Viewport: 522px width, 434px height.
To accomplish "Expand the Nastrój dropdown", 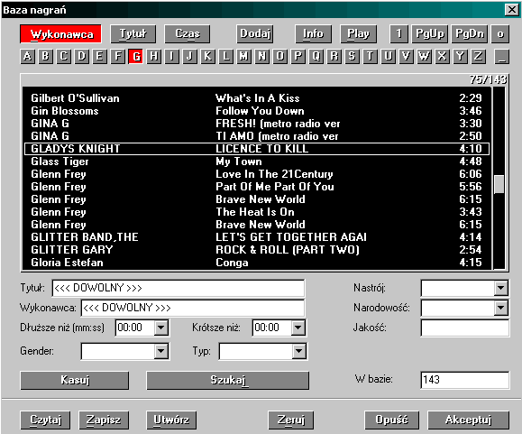I will pyautogui.click(x=500, y=288).
